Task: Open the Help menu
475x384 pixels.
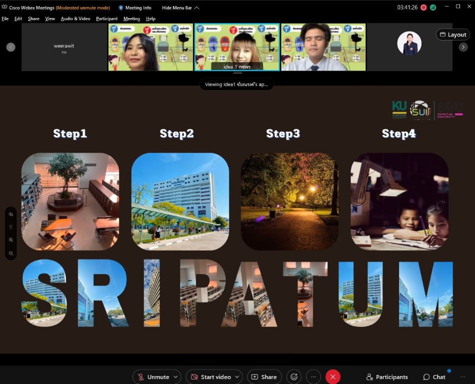Action: coord(150,19)
